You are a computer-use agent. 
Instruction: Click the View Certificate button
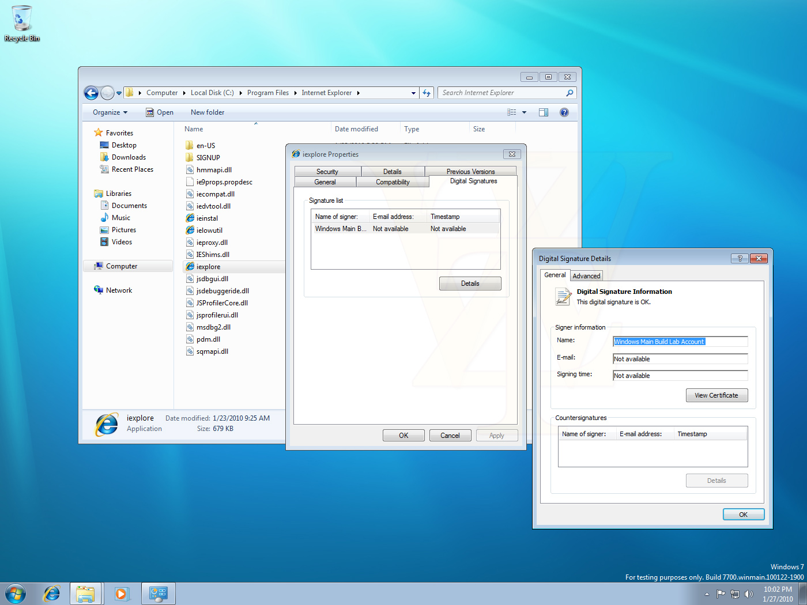[x=717, y=395]
